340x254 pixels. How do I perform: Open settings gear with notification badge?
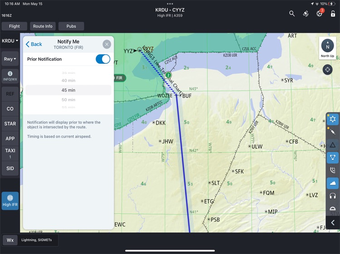pyautogui.click(x=320, y=13)
